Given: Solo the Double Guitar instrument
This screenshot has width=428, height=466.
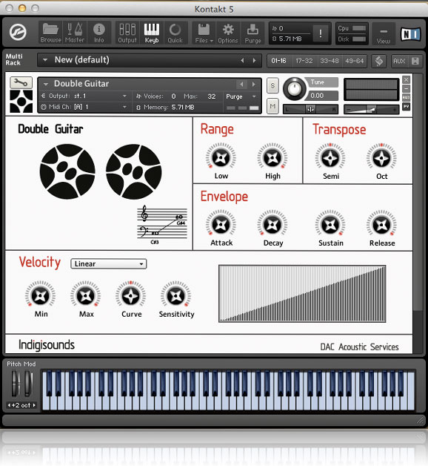Looking at the screenshot, I should (272, 85).
